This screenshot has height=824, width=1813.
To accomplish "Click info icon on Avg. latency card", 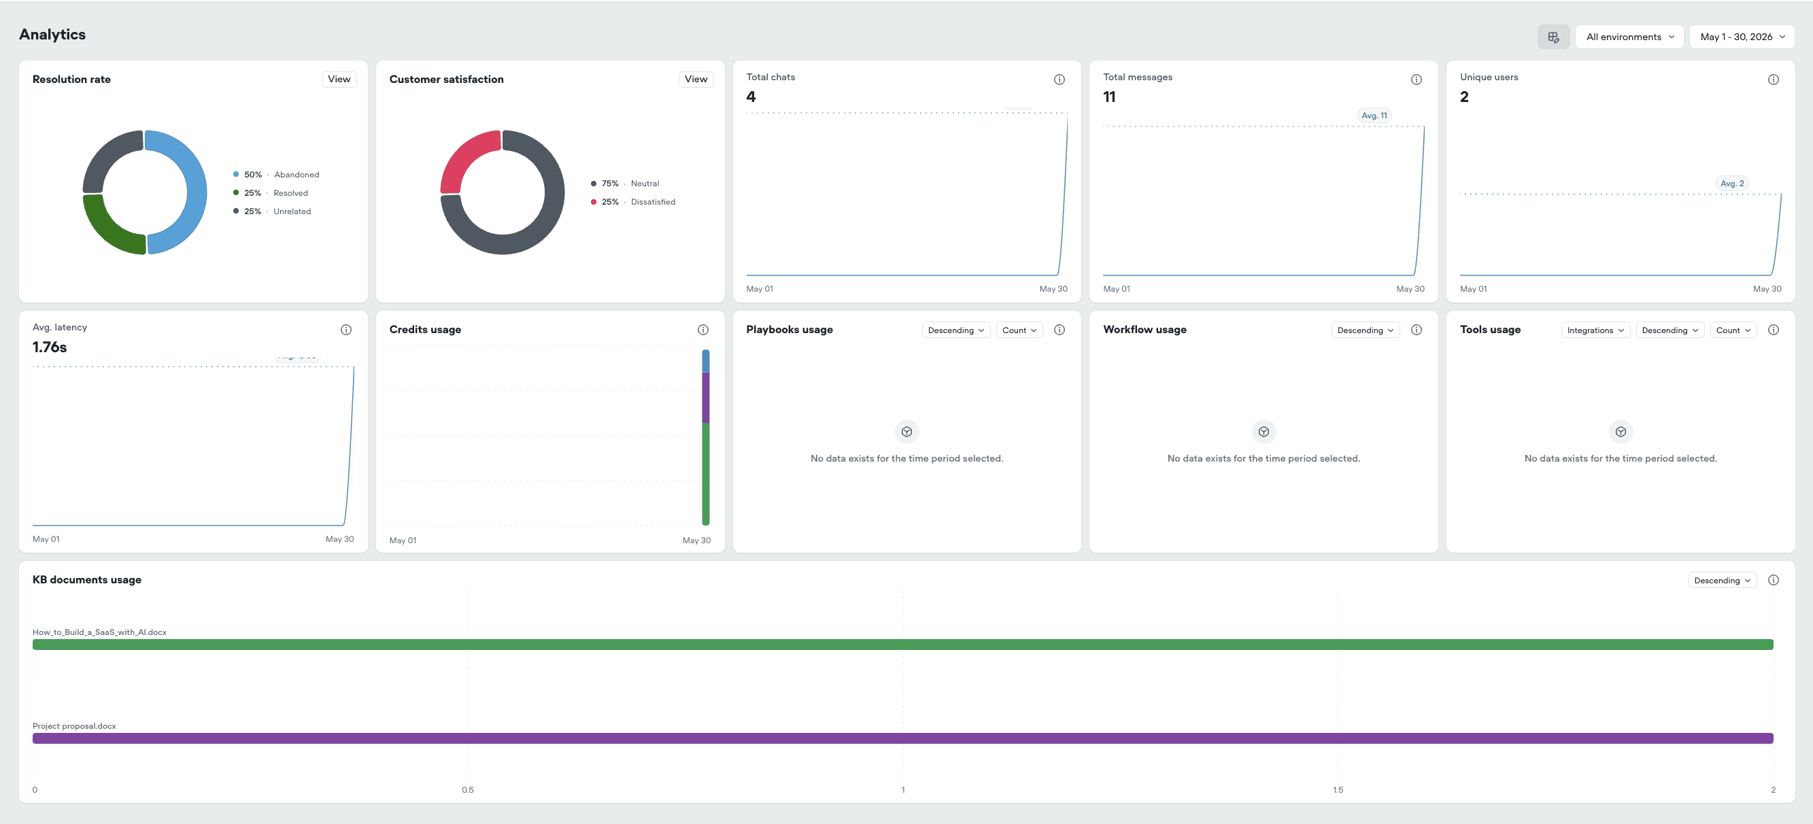I will (346, 329).
